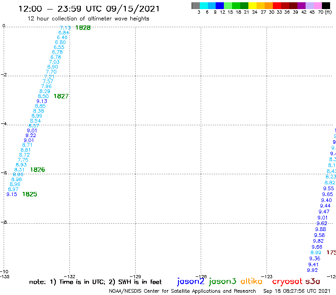Select the orange swatch in the legend bar
This screenshot has height=295, width=336.
click(x=268, y=5)
